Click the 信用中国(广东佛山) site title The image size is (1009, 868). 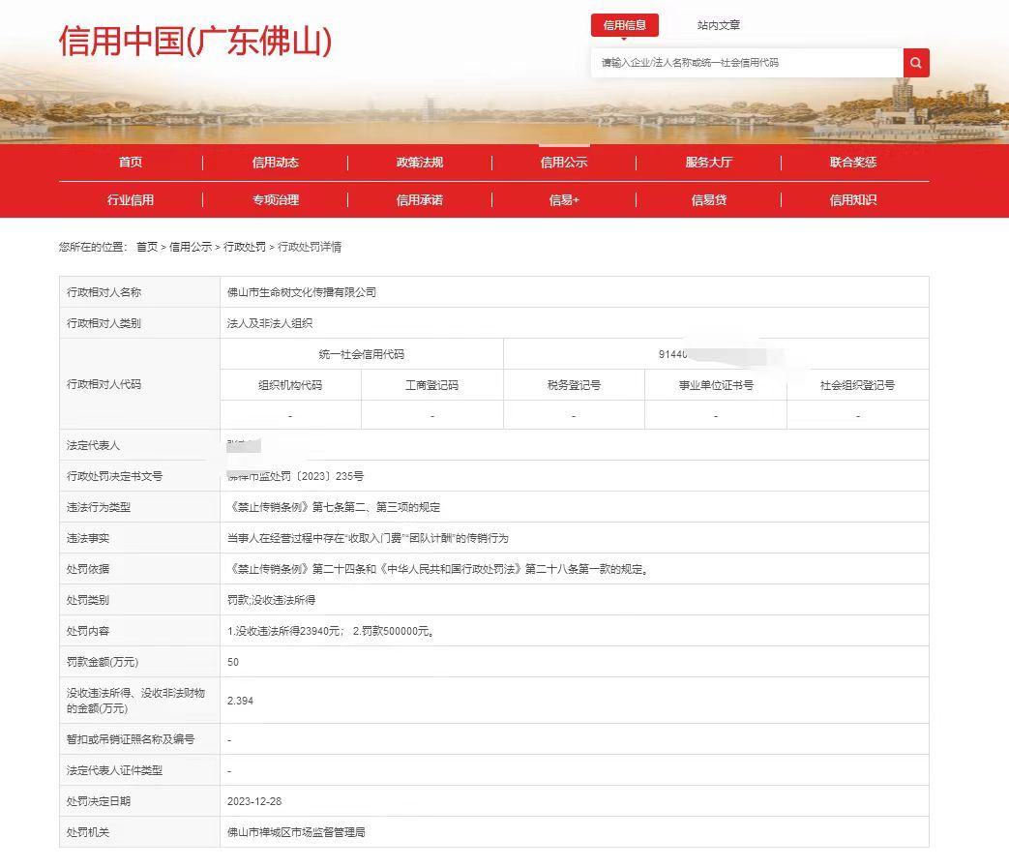(194, 42)
